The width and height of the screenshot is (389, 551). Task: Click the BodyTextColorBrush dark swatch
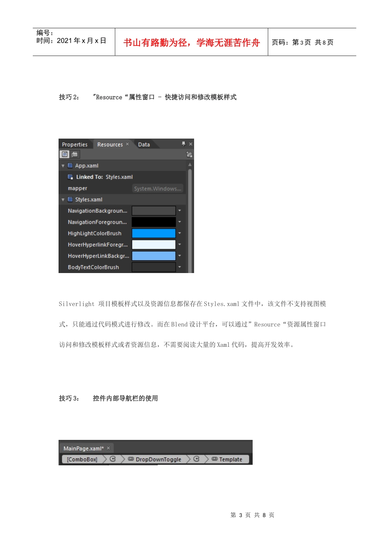154,267
